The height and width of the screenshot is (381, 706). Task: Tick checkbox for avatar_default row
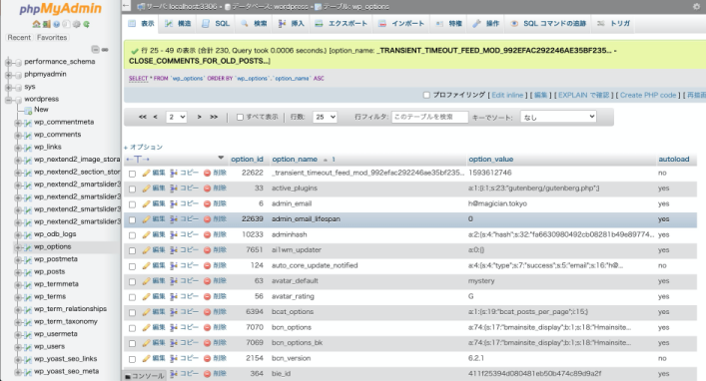click(x=133, y=281)
